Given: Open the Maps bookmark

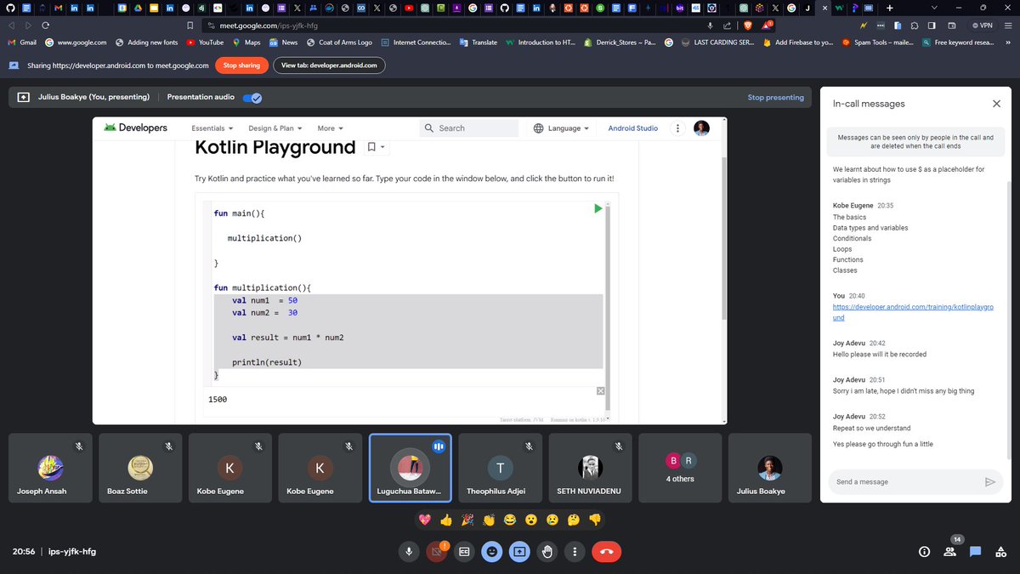Looking at the screenshot, I should [x=246, y=42].
